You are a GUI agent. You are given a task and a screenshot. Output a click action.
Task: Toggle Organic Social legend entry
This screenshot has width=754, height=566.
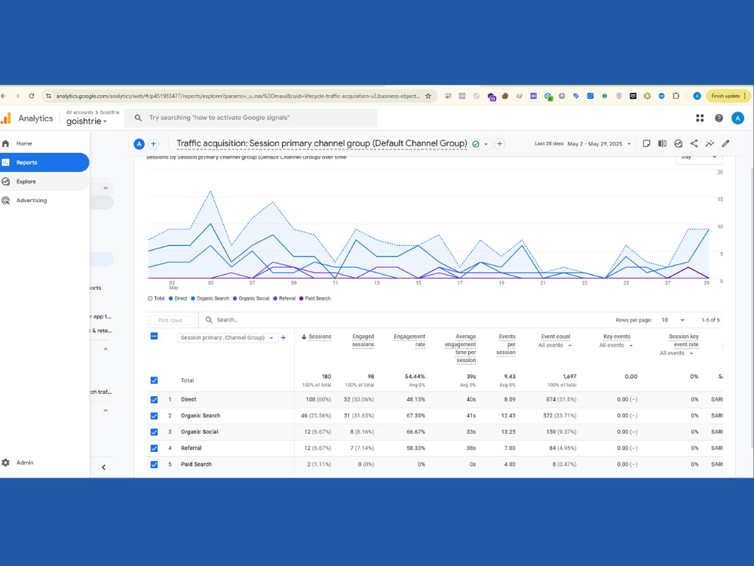(x=251, y=298)
